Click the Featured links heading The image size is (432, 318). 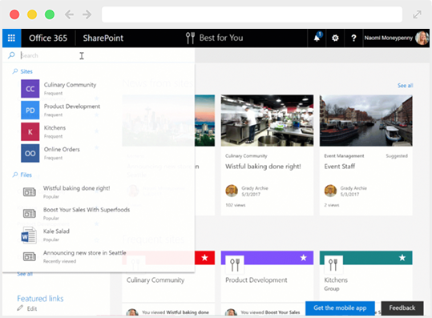tap(40, 299)
